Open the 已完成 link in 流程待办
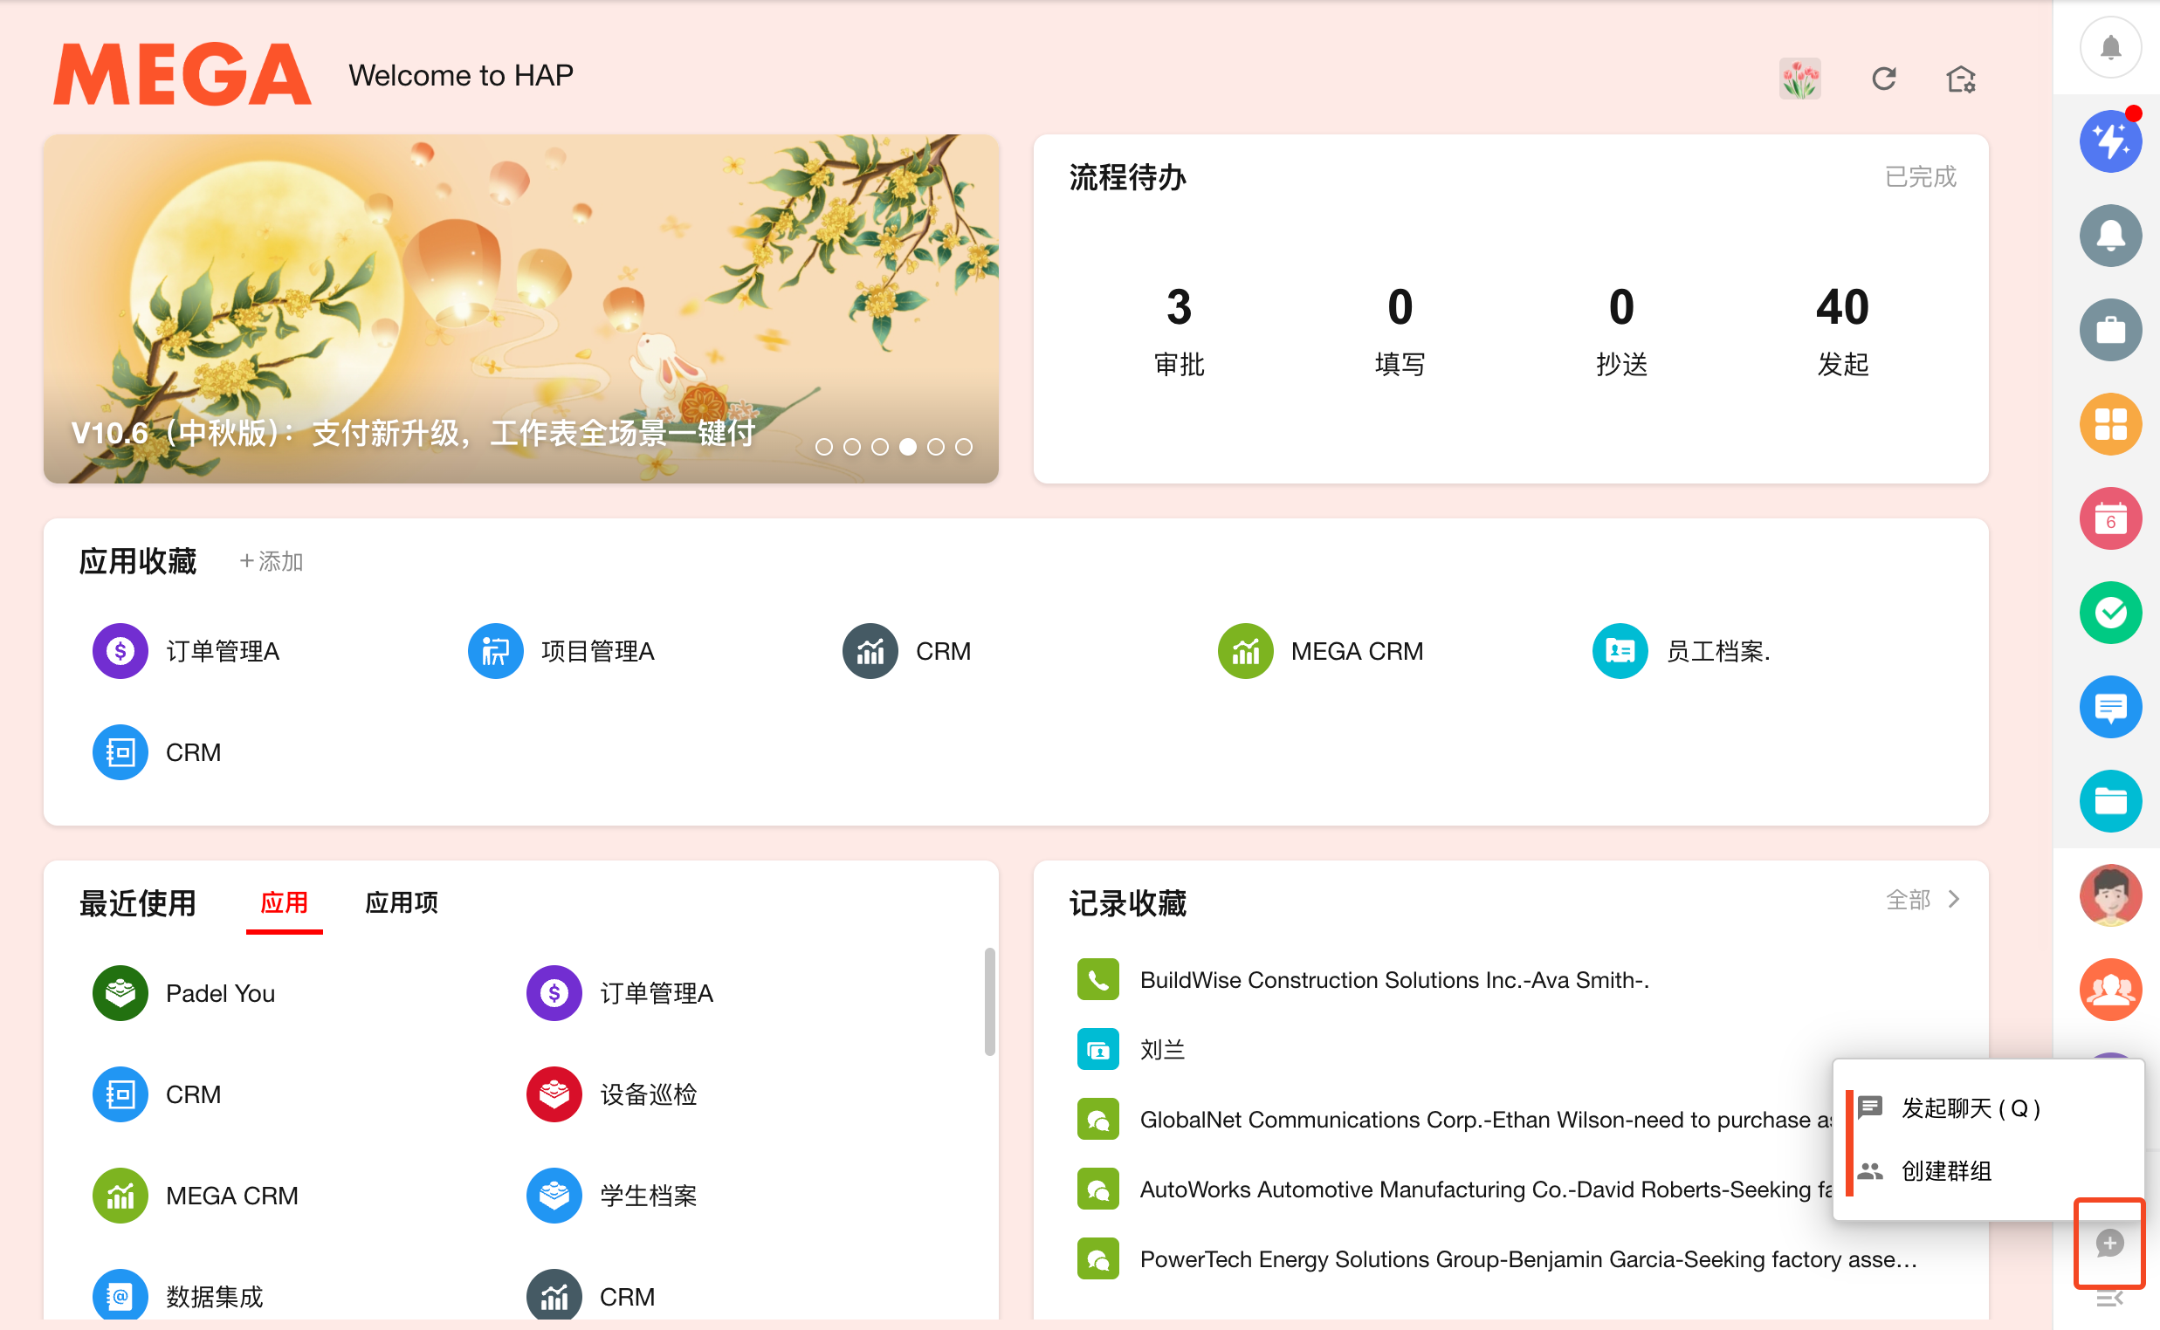 (x=1920, y=177)
